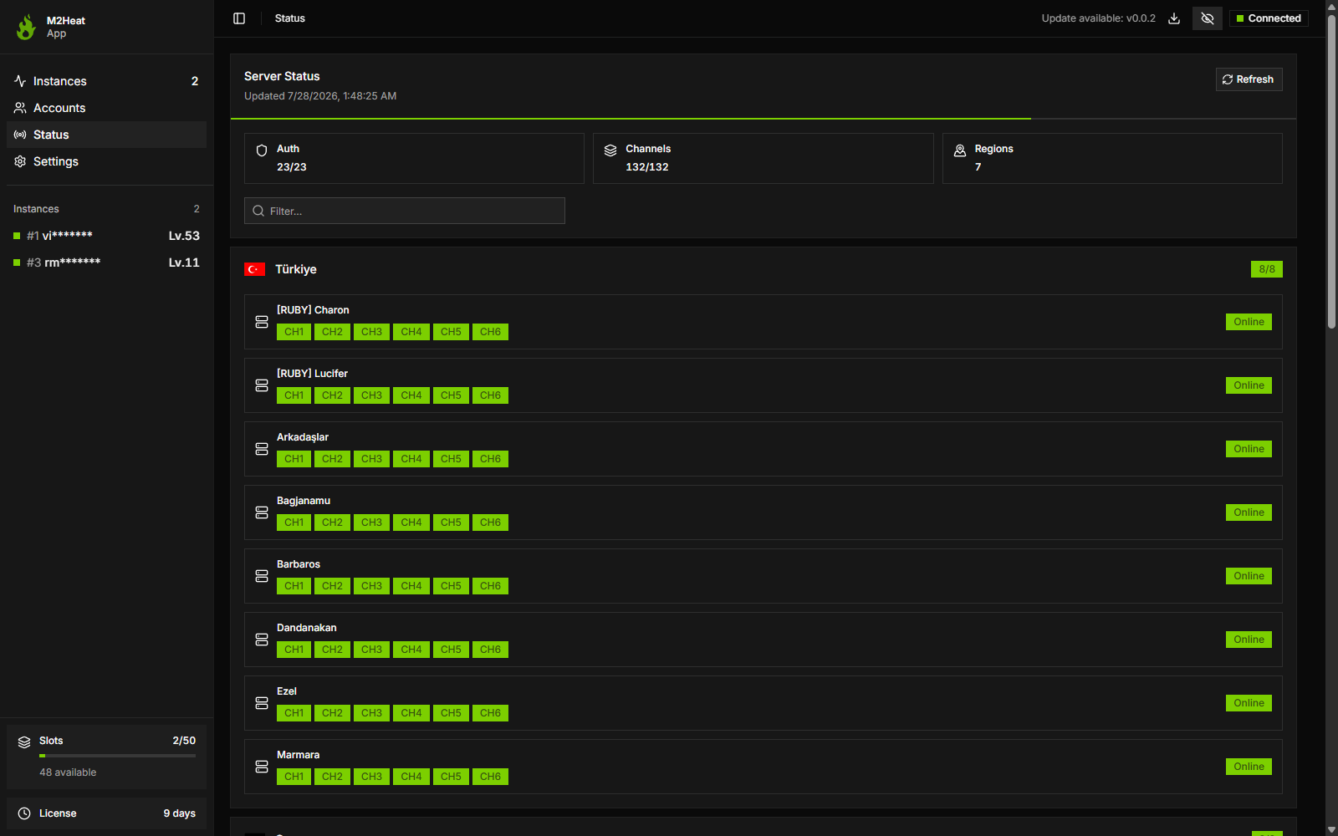This screenshot has width=1338, height=836.
Task: Click the Server Status loading progress bar
Action: pos(763,119)
